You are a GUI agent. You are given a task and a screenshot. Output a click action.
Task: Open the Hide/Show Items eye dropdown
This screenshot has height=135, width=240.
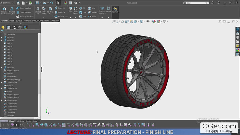pos(148,22)
